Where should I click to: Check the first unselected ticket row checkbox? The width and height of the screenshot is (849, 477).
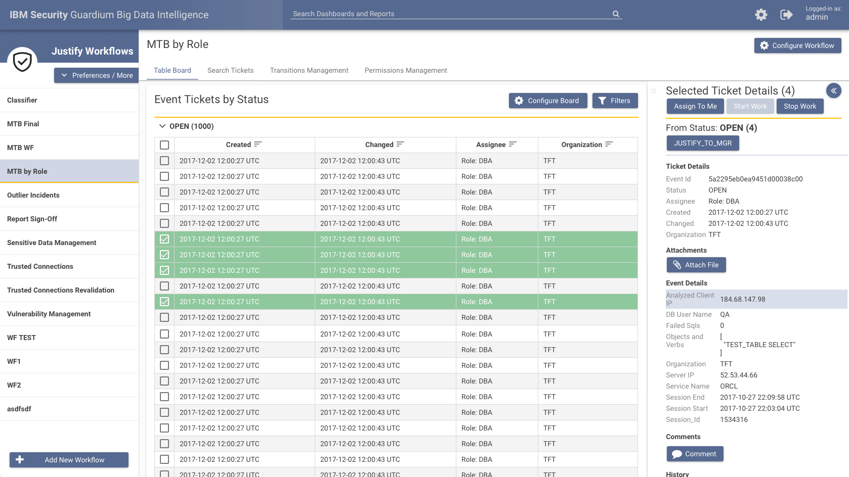(164, 160)
